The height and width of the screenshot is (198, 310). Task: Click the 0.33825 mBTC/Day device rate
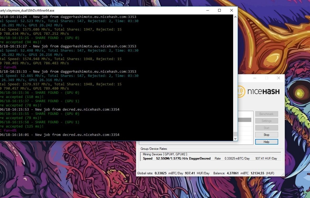(x=237, y=159)
